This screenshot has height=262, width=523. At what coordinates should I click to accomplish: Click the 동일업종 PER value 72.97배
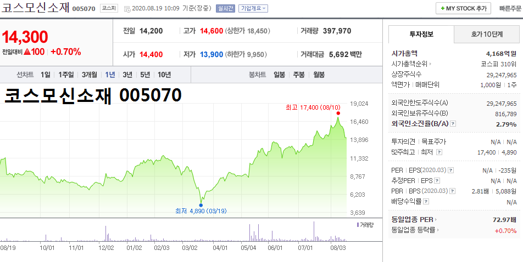(x=505, y=220)
